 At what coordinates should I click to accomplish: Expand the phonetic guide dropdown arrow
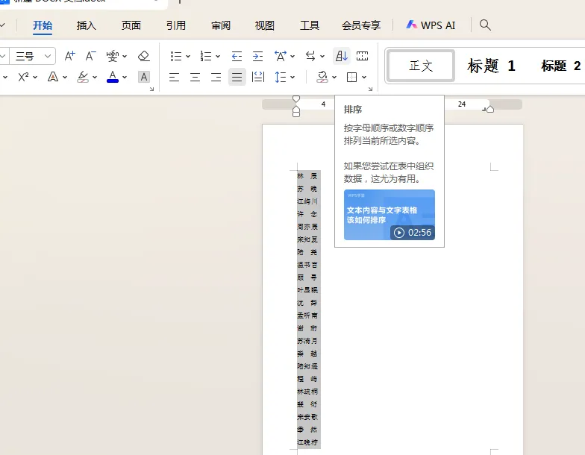[125, 57]
